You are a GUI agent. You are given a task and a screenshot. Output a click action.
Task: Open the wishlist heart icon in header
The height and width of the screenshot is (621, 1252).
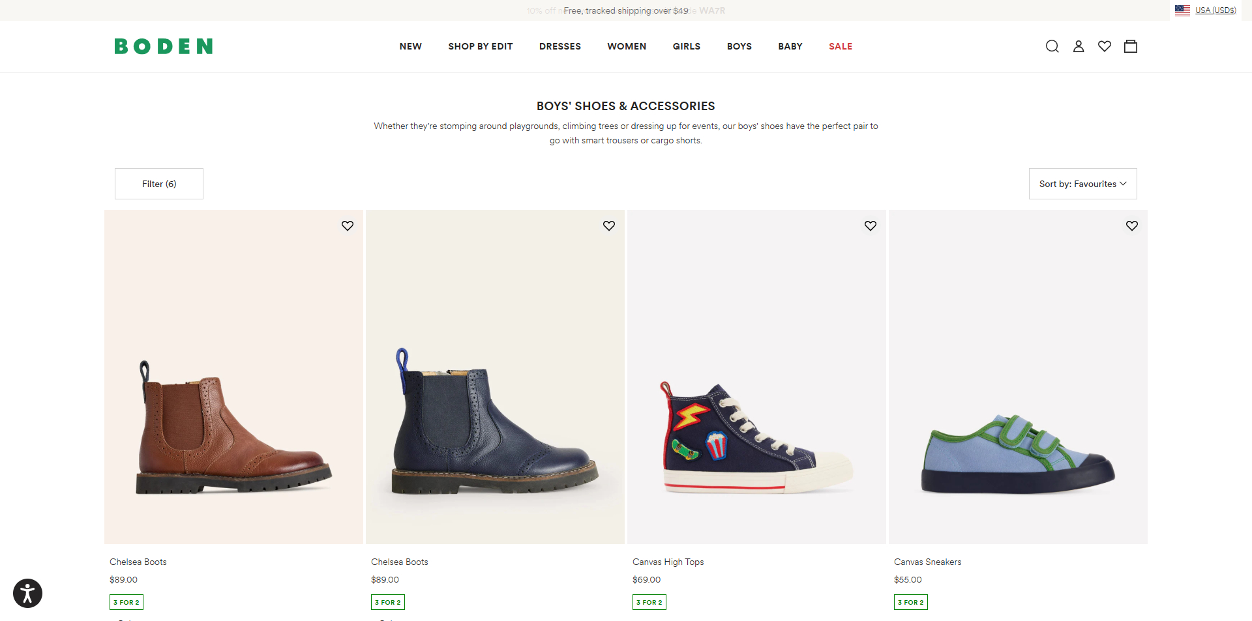click(x=1104, y=46)
